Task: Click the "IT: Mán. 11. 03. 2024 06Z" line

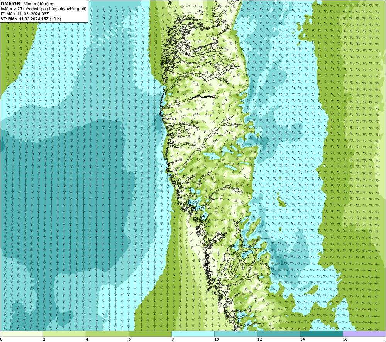Action: click(x=25, y=14)
